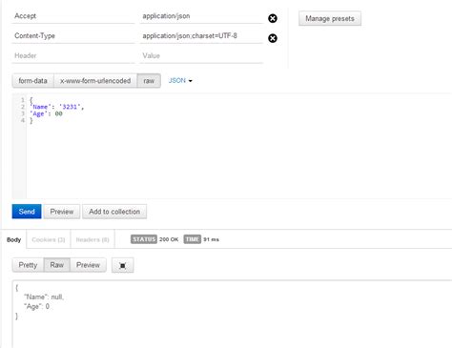Select the raw body type
The image size is (452, 348).
coord(149,81)
